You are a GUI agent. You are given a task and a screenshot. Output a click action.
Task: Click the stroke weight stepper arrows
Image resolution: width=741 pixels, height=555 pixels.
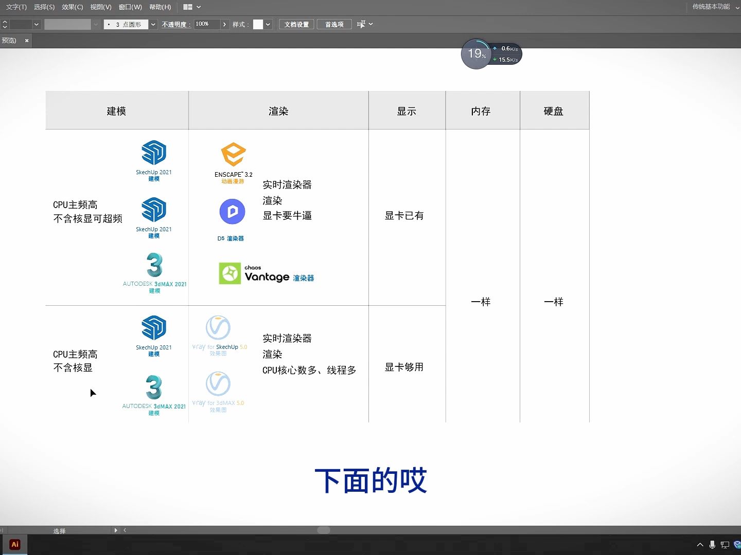5,24
